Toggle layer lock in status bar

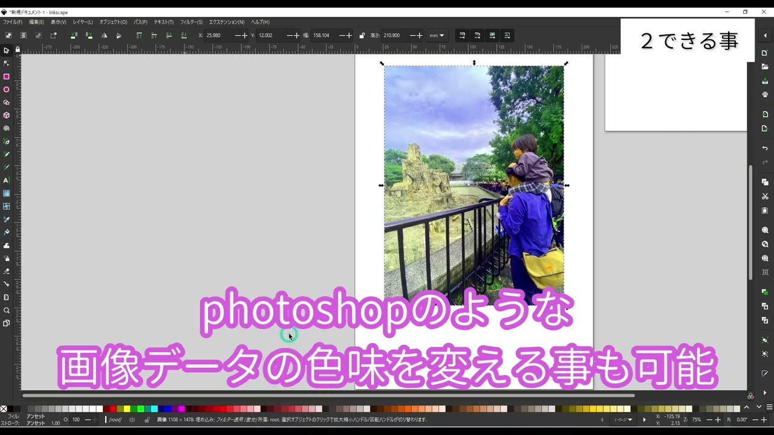(x=147, y=419)
